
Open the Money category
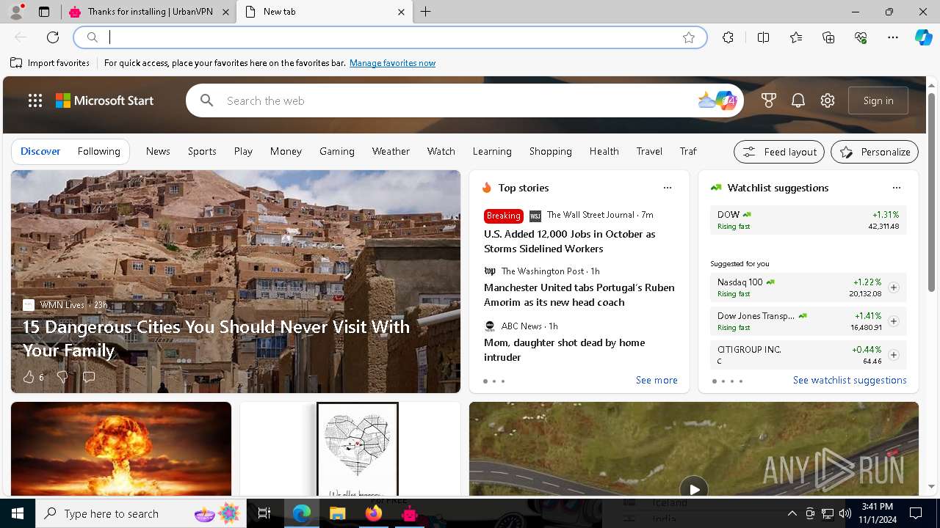(286, 151)
